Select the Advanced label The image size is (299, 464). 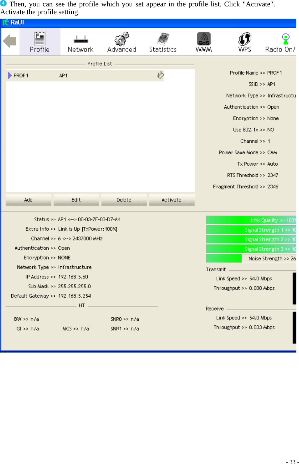(x=122, y=49)
